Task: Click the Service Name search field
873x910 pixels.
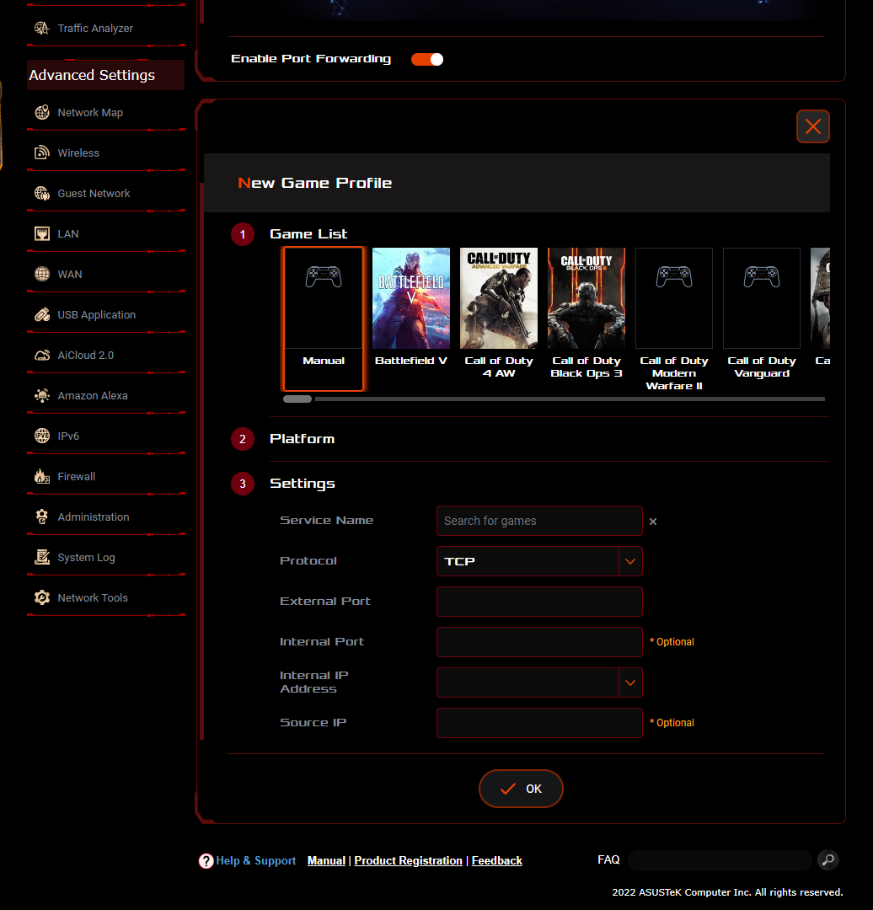Action: [539, 521]
